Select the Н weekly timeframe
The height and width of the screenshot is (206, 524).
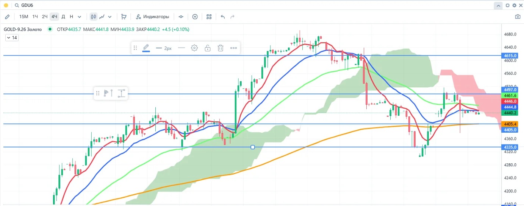[71, 17]
